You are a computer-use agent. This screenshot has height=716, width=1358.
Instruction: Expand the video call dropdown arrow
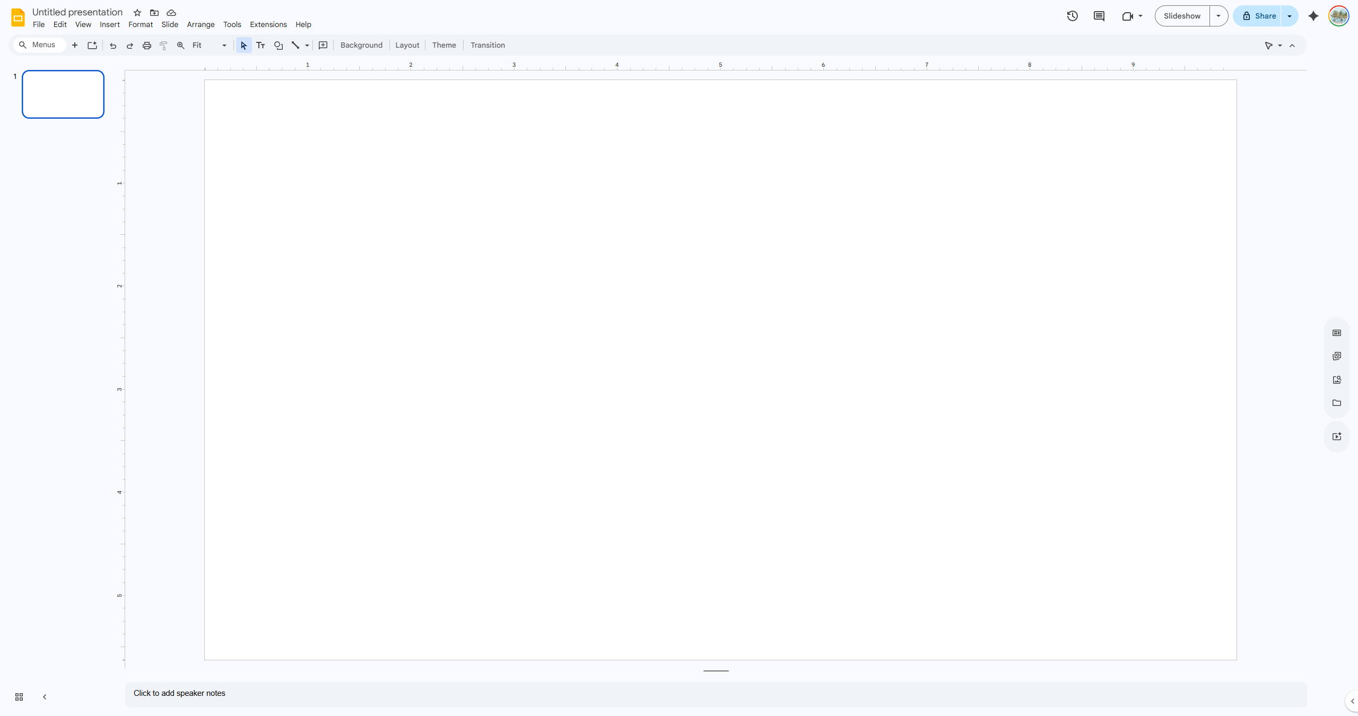pyautogui.click(x=1141, y=16)
